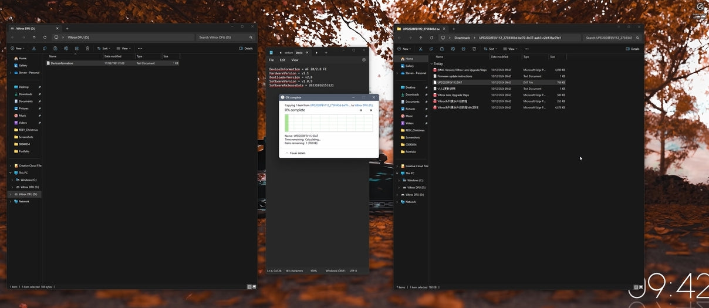
Task: Open the source folder link in copy dialog
Action: click(x=330, y=105)
